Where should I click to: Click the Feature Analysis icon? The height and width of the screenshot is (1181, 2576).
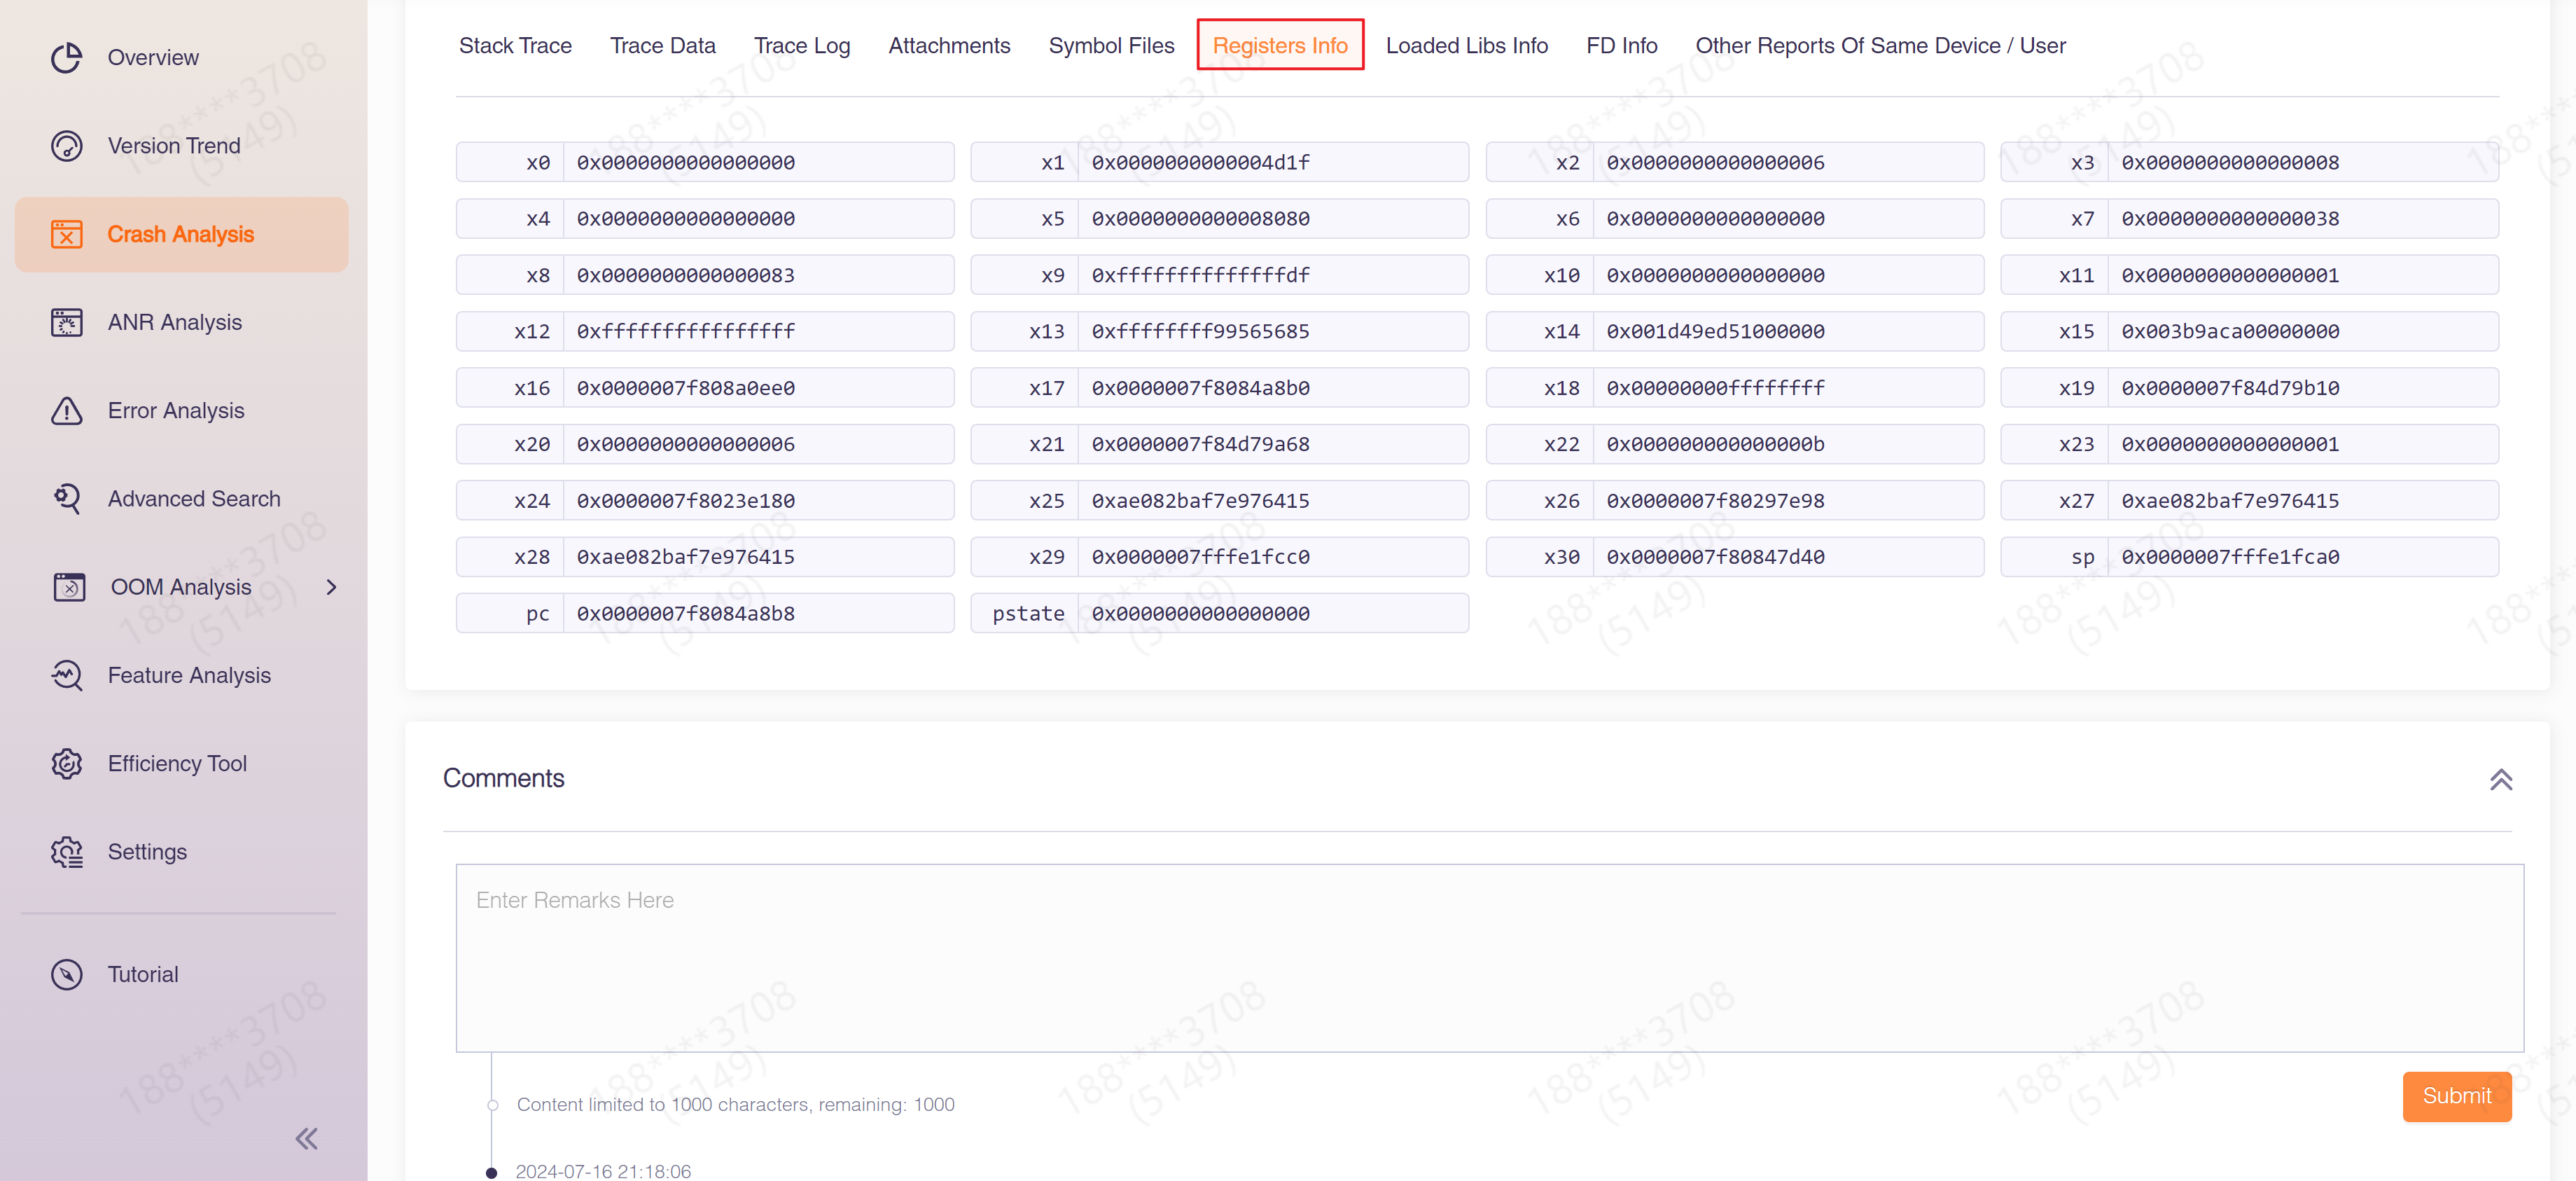(66, 675)
